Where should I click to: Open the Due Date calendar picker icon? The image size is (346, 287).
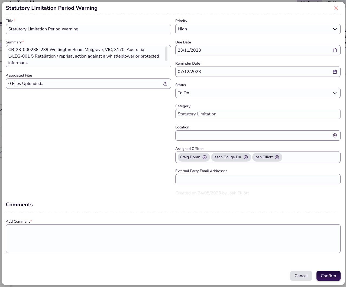pyautogui.click(x=335, y=50)
